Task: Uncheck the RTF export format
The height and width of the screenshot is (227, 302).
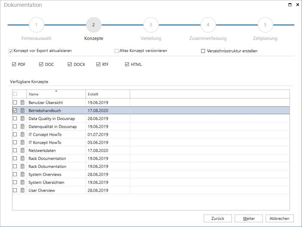Action: [98, 64]
